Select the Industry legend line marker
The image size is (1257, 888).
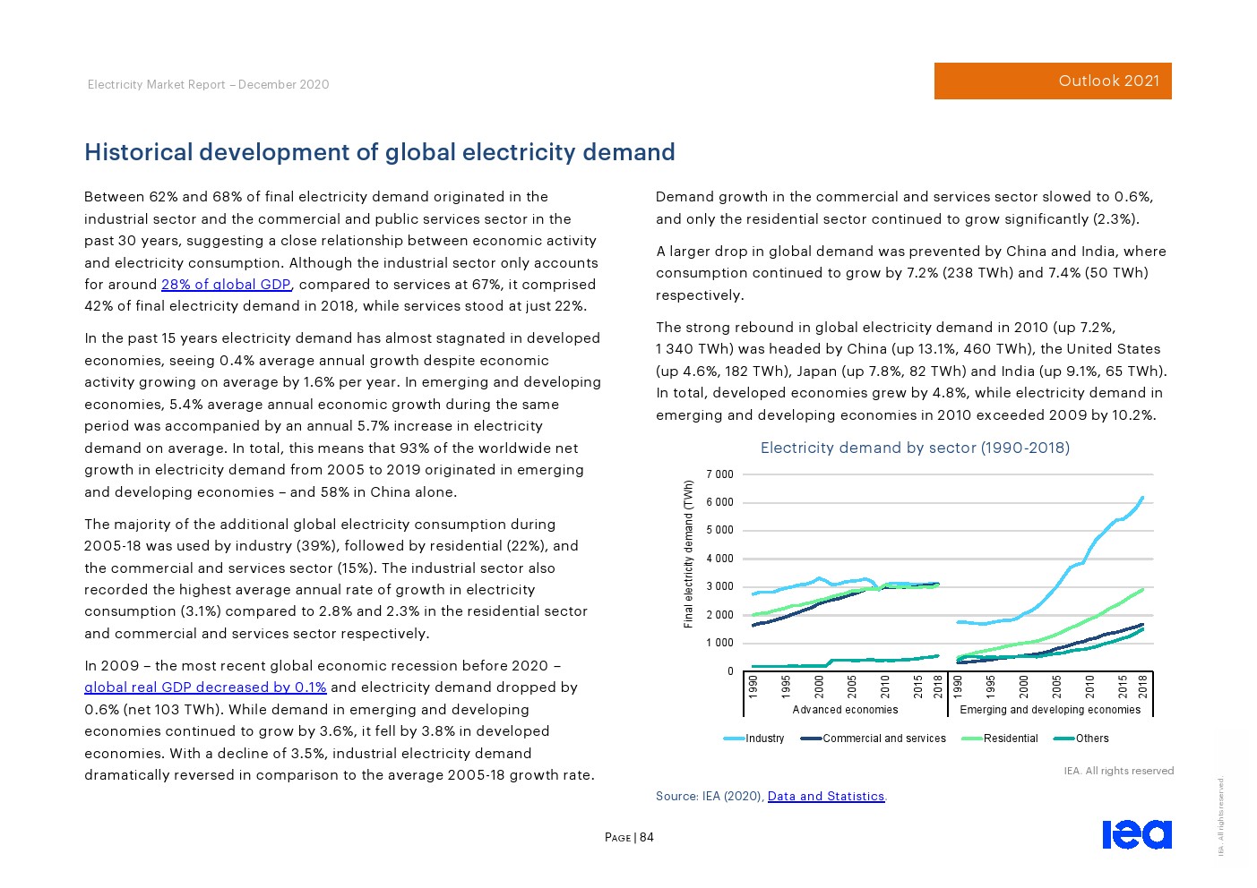[x=734, y=739]
